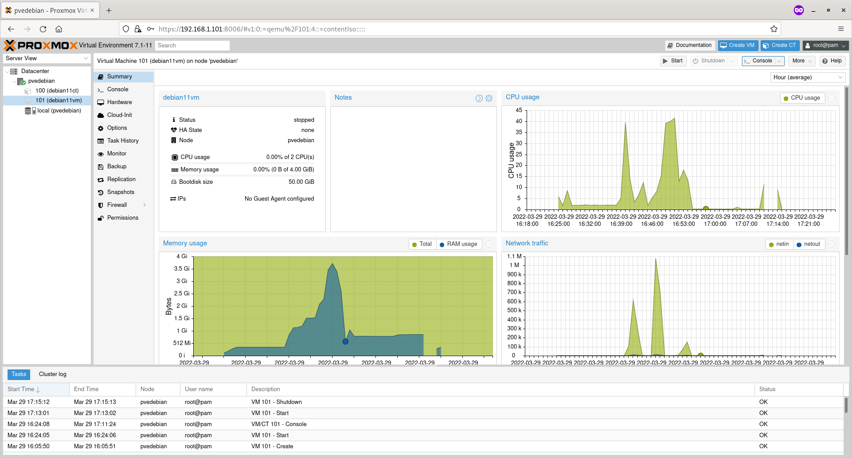This screenshot has height=458, width=852.
Task: Start the virtual machine
Action: (673, 61)
